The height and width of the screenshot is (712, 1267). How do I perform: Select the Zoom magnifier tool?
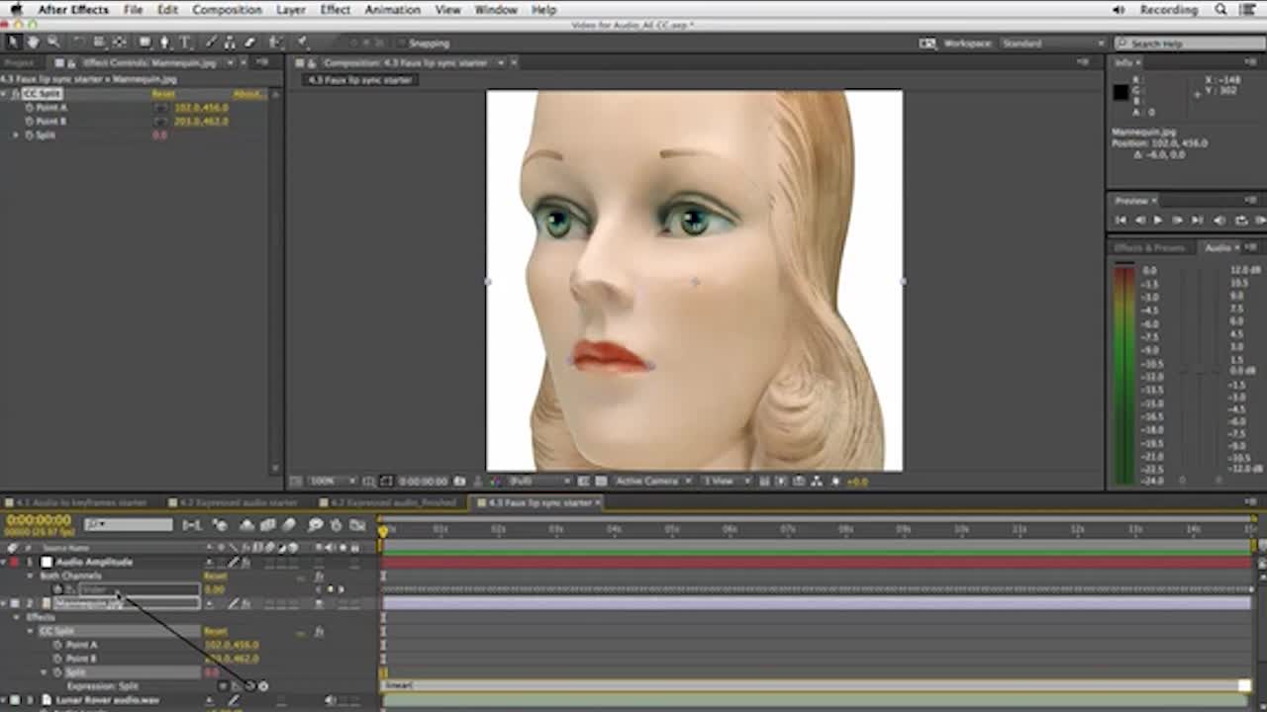pos(53,43)
